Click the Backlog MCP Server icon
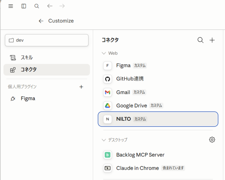The height and width of the screenshot is (180, 225). pyautogui.click(x=108, y=155)
